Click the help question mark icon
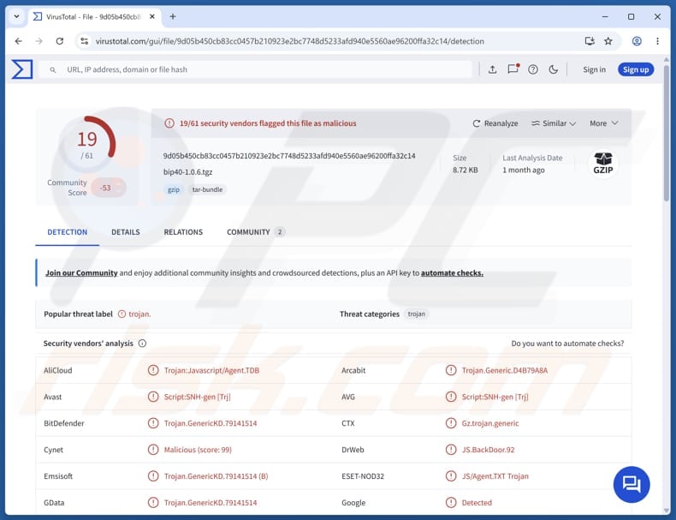The image size is (676, 520). 533,69
